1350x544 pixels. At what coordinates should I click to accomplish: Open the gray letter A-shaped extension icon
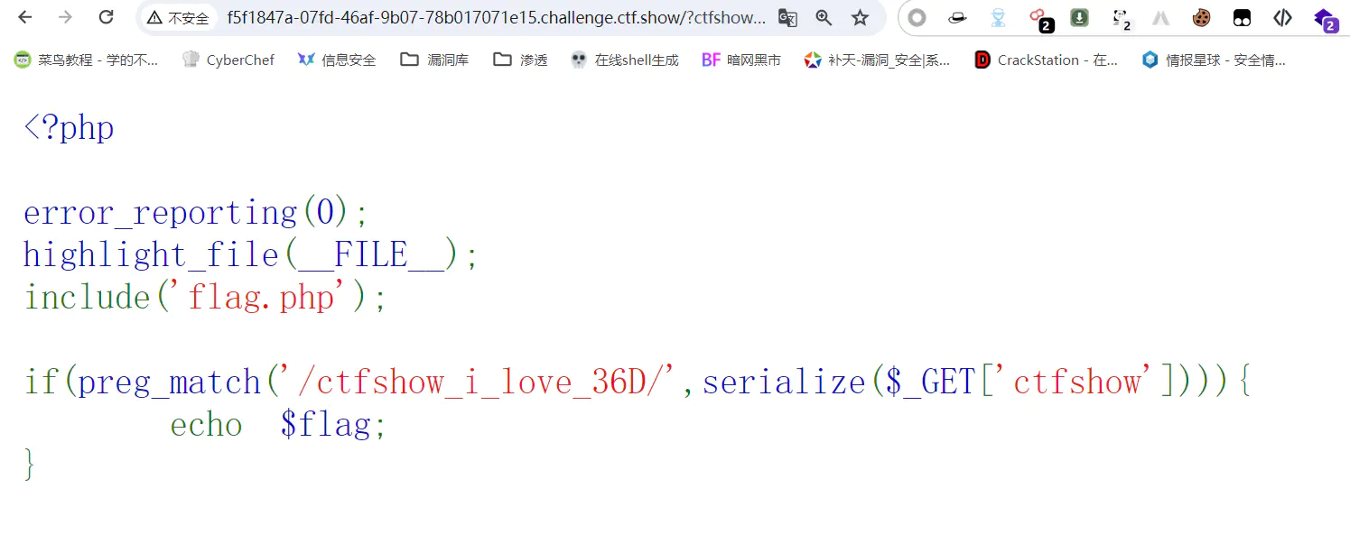1161,17
